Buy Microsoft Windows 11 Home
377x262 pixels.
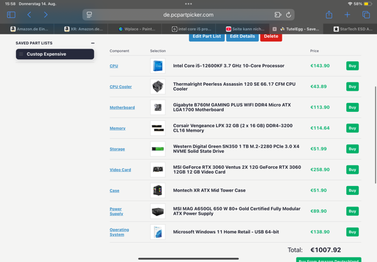tap(352, 232)
